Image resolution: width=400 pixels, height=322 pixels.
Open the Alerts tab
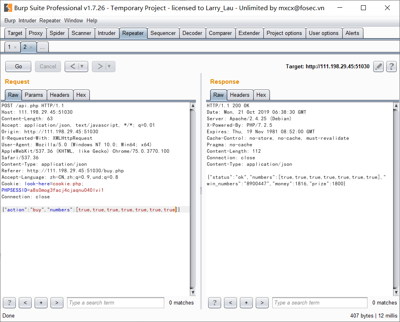tap(352, 33)
